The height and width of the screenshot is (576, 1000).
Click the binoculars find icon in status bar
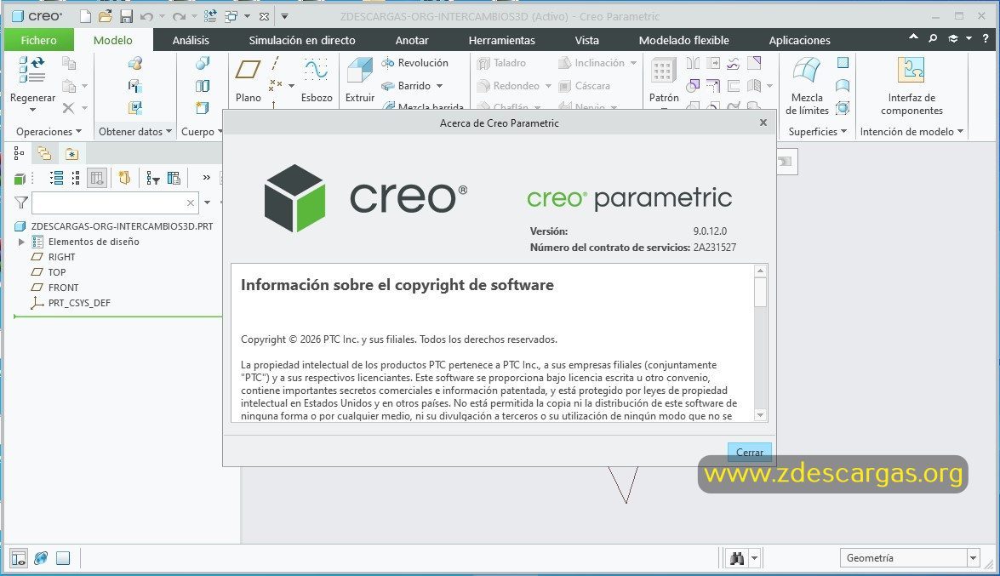pos(737,559)
